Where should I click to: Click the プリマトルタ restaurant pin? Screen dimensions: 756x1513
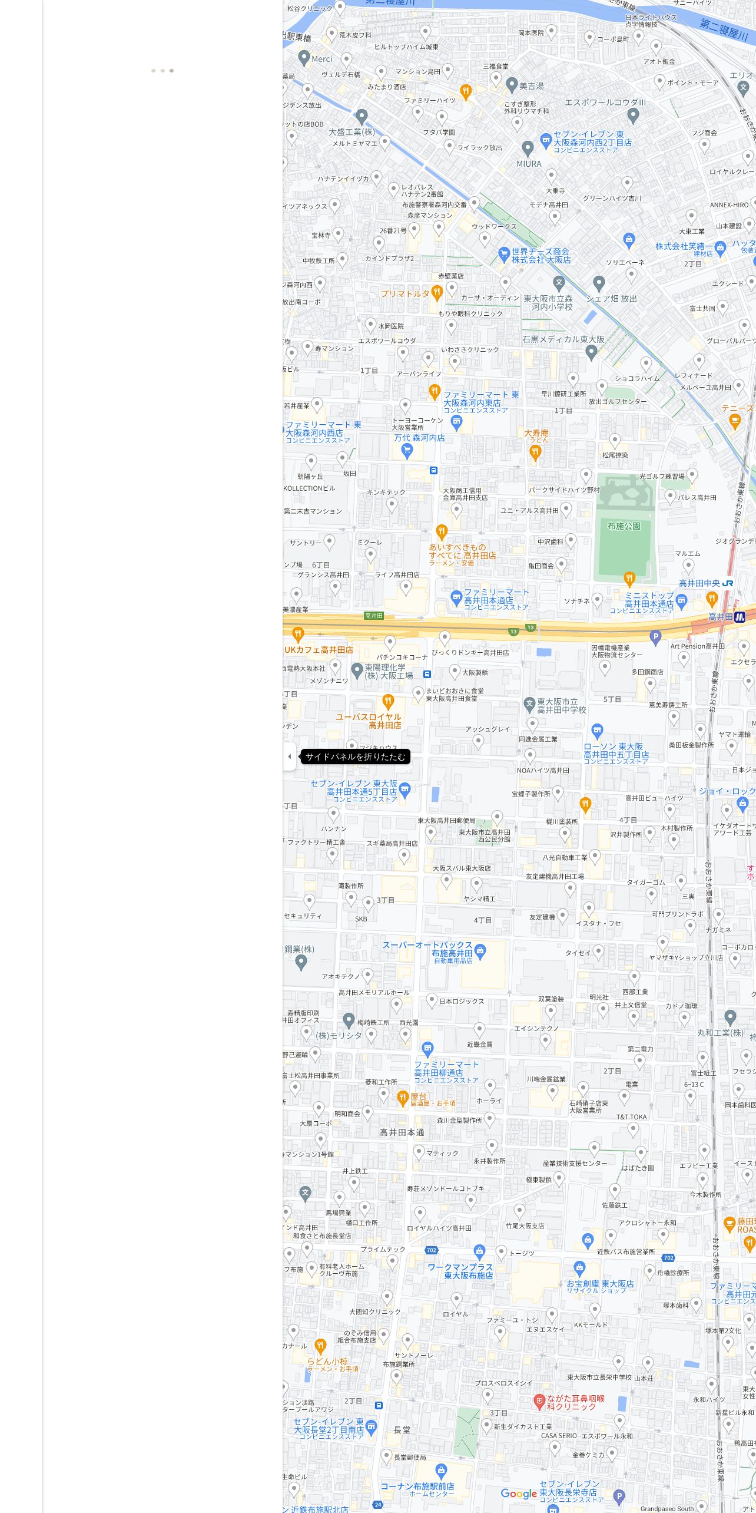click(x=436, y=292)
